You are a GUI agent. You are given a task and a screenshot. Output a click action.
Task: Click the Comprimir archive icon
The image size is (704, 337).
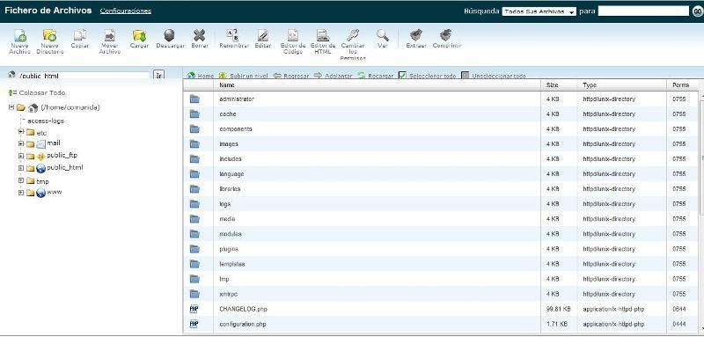tap(446, 36)
